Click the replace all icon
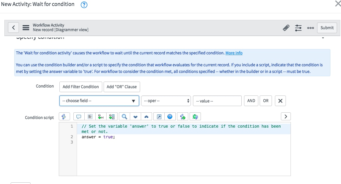This screenshot has height=184, width=341. click(x=112, y=117)
